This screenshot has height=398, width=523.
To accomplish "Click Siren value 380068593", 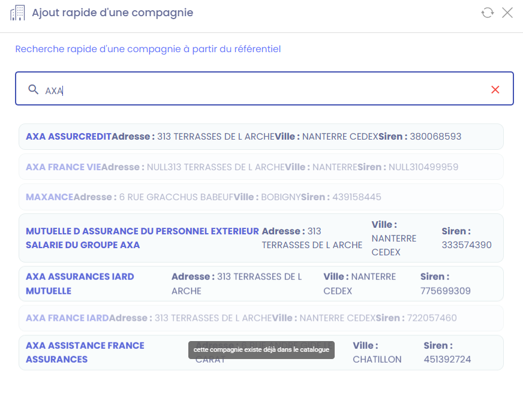I will pos(435,137).
